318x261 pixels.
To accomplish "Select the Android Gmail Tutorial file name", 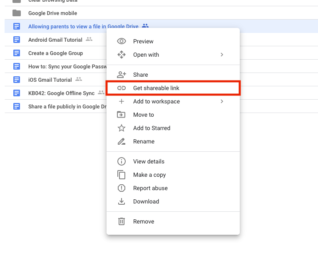I will (x=55, y=40).
